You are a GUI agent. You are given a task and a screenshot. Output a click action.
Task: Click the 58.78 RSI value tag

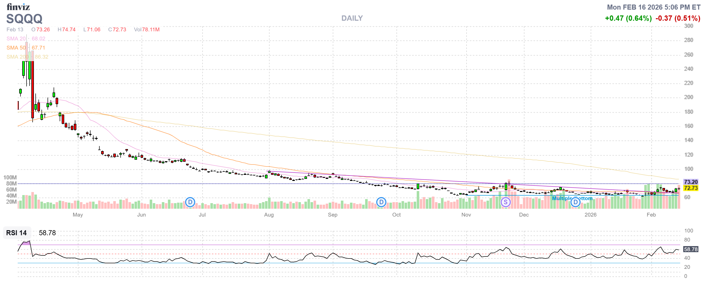691,249
